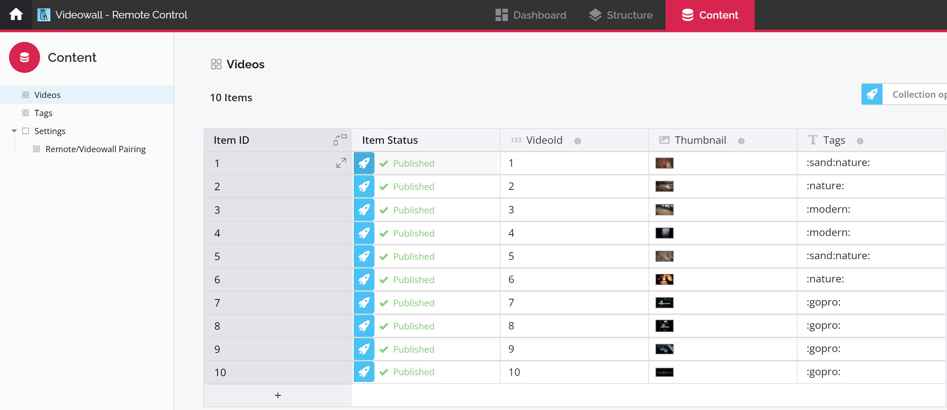Viewport: 947px width, 410px height.
Task: Click the Item ID column expand icon
Action: click(x=340, y=140)
